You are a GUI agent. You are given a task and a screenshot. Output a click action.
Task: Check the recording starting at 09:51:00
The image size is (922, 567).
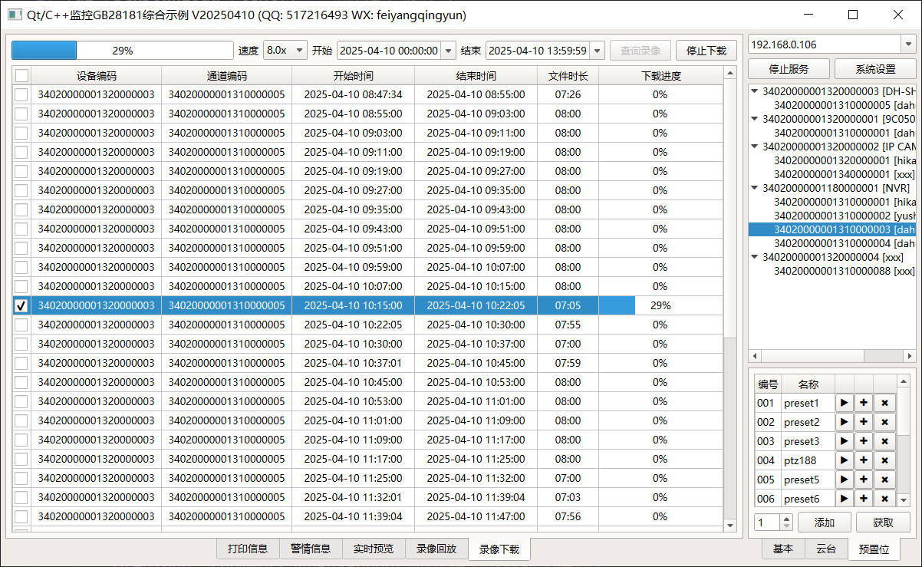tap(21, 248)
